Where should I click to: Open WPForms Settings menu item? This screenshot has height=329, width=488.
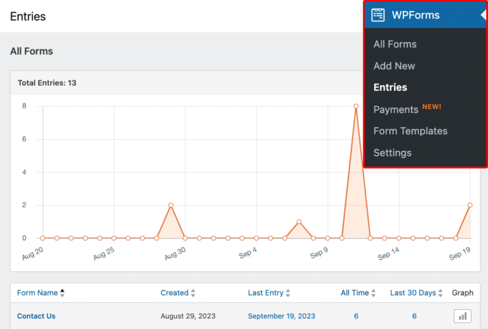pyautogui.click(x=392, y=153)
